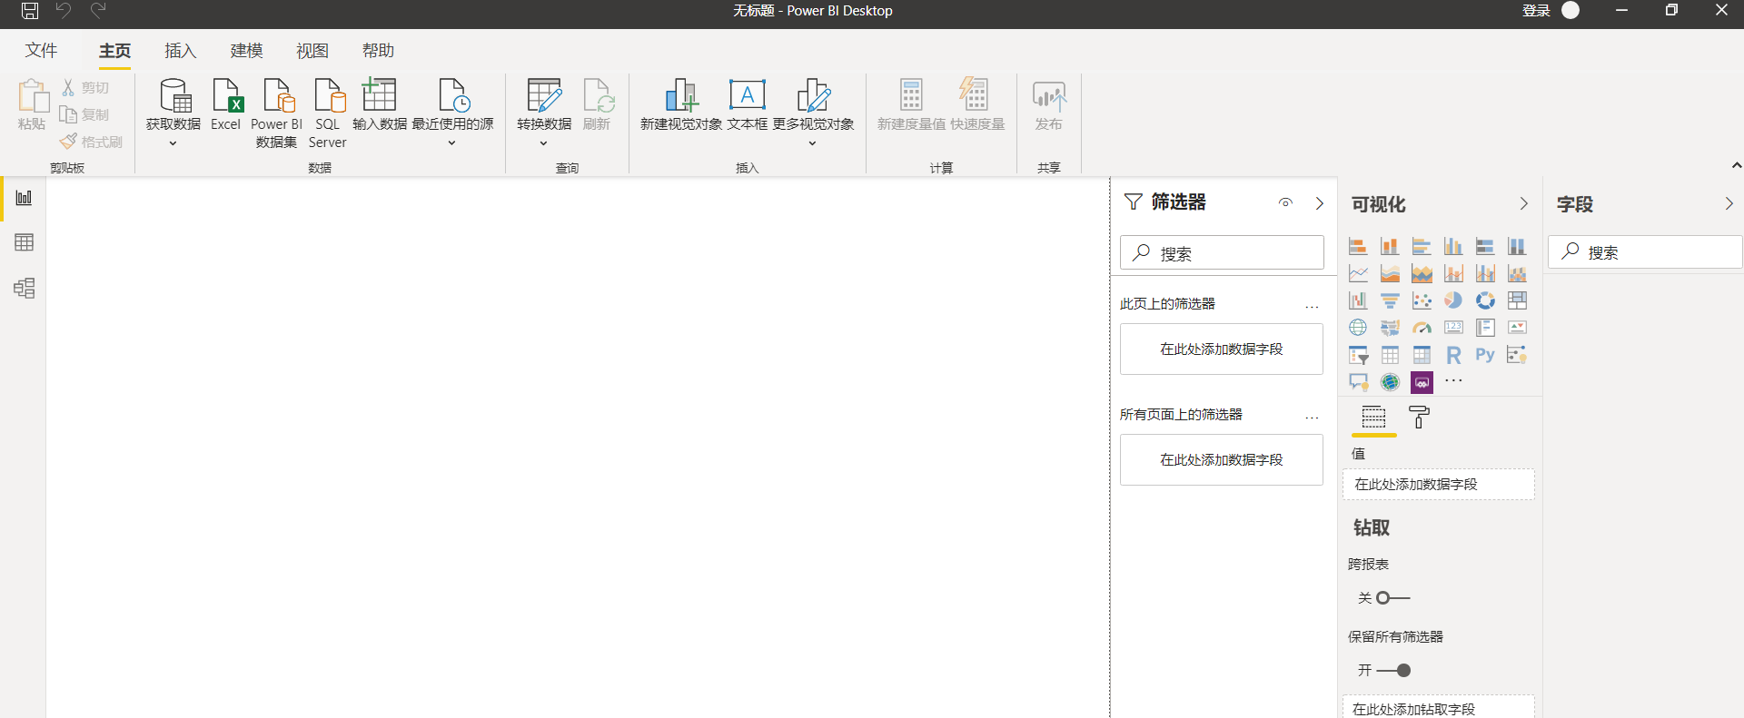Image resolution: width=1744 pixels, height=718 pixels.
Task: Collapse the 字段 pane with its chevron
Action: click(x=1729, y=204)
